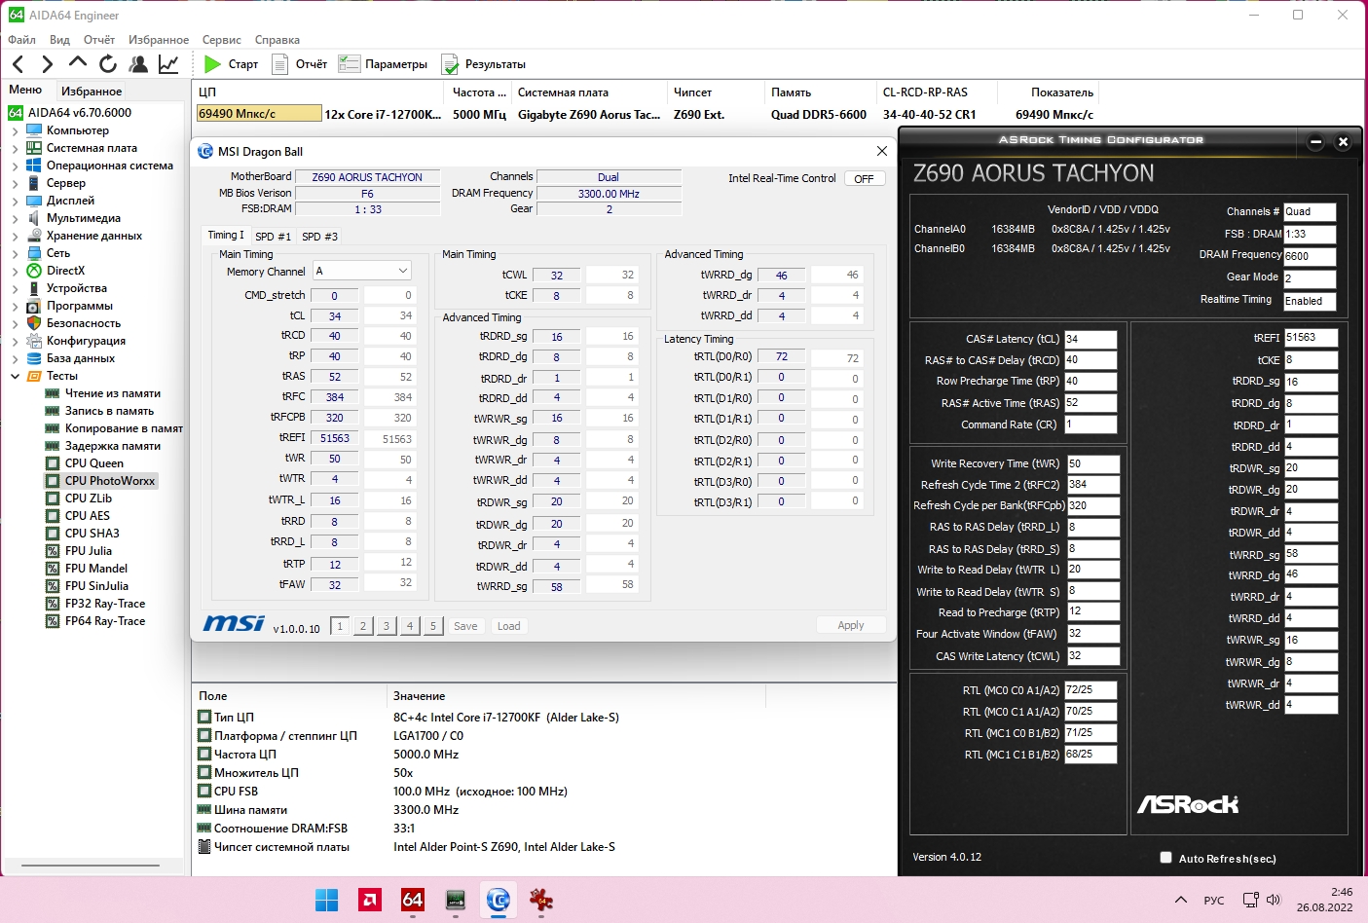Click the speaker volume icon in system tray
The image size is (1368, 923).
(x=1274, y=901)
